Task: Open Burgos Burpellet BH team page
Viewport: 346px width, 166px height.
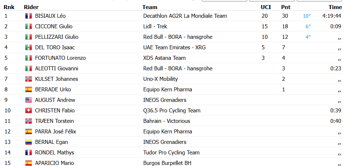Action: [167, 163]
